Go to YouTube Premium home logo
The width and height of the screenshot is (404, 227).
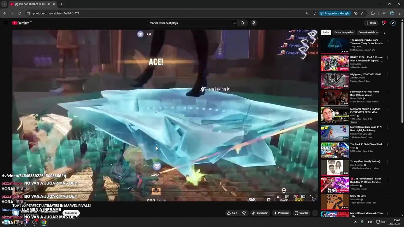coord(21,23)
